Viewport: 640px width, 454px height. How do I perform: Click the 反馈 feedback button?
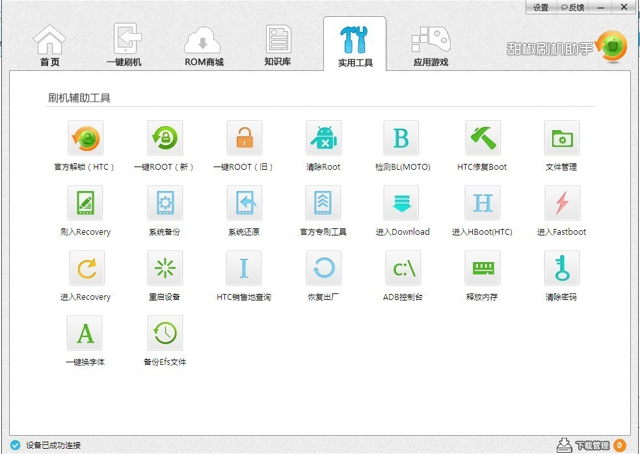click(572, 7)
